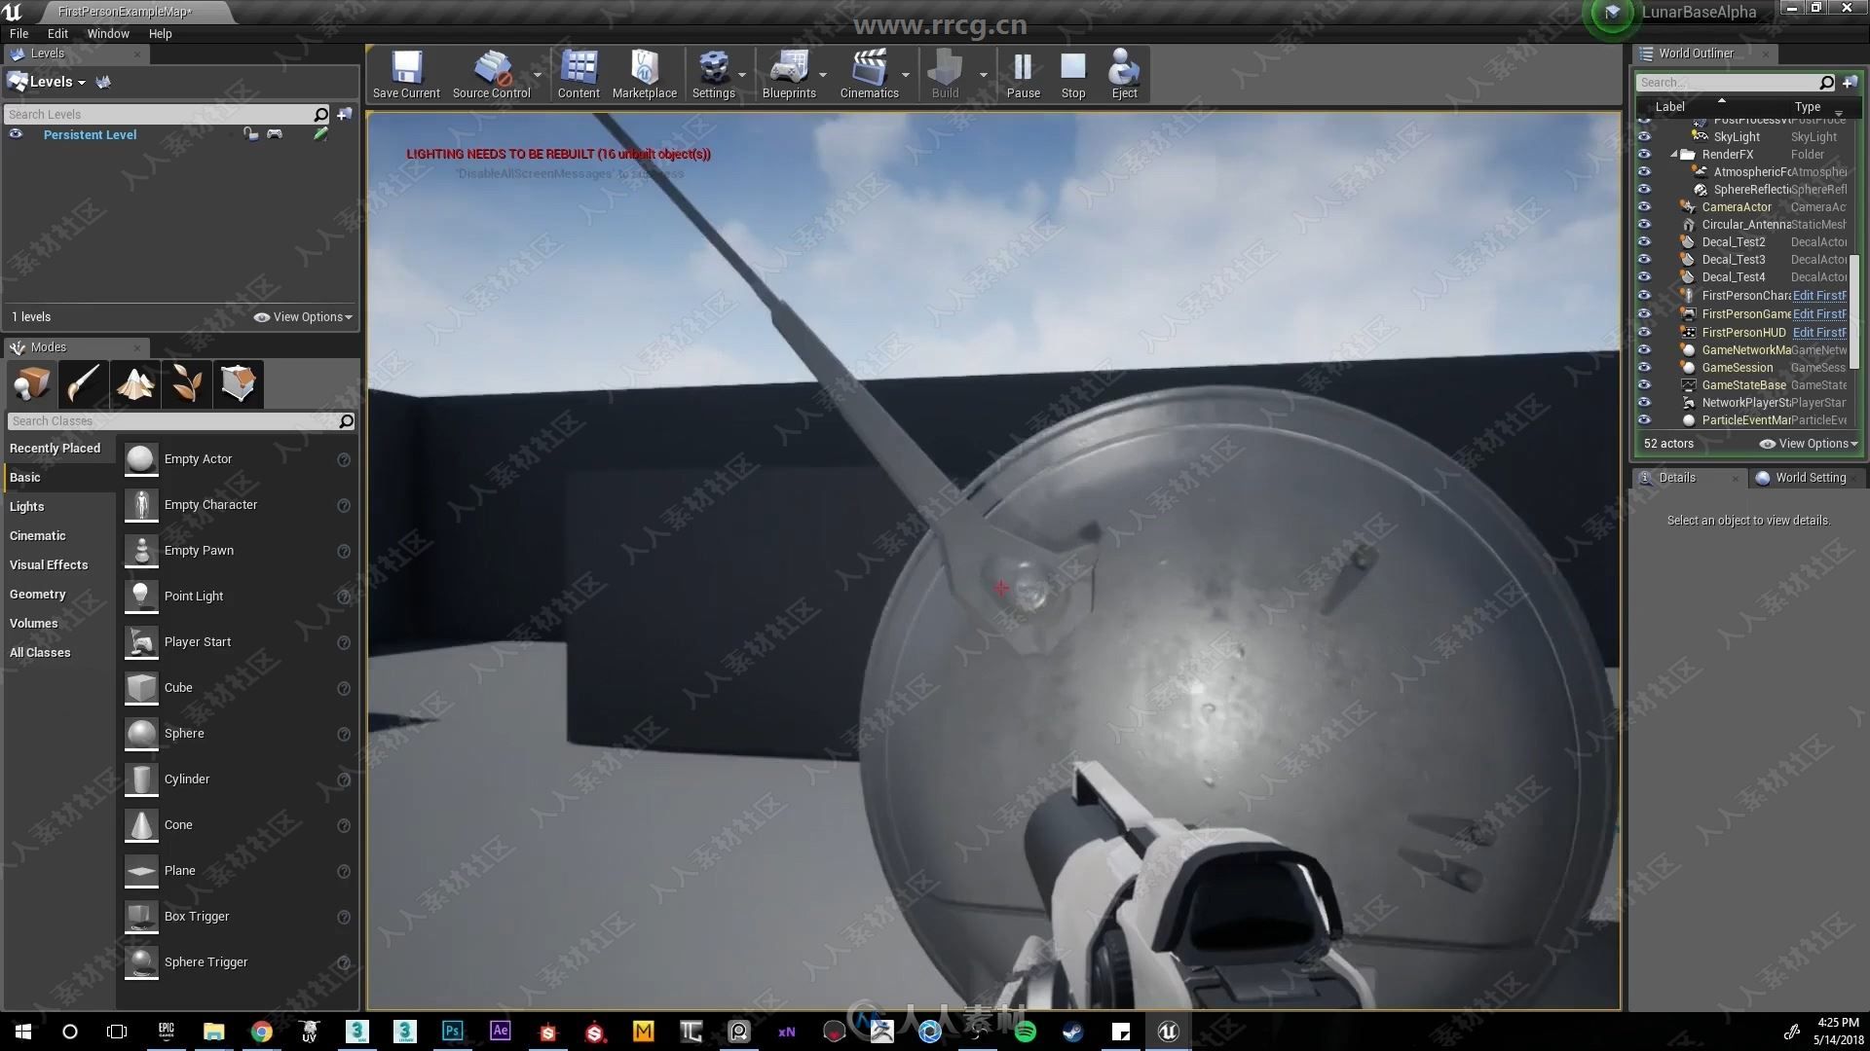Viewport: 1870px width, 1051px height.
Task: Toggle visibility of Decal_Test4
Action: 1645,277
